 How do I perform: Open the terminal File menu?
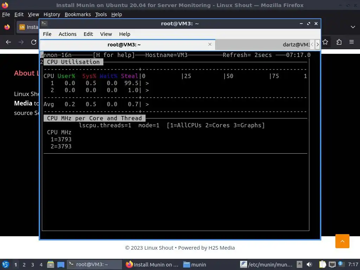47,34
